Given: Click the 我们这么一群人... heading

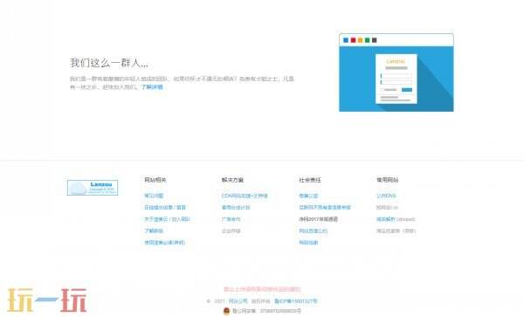Looking at the screenshot, I should [x=109, y=63].
